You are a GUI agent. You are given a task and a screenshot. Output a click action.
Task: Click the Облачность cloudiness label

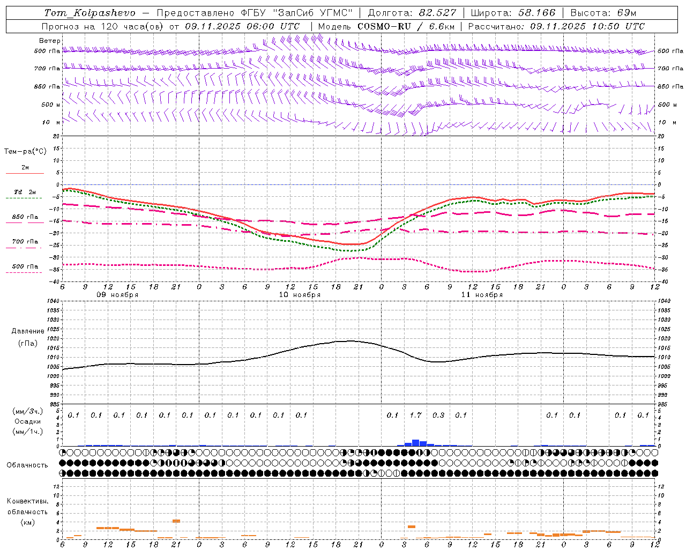click(x=27, y=465)
